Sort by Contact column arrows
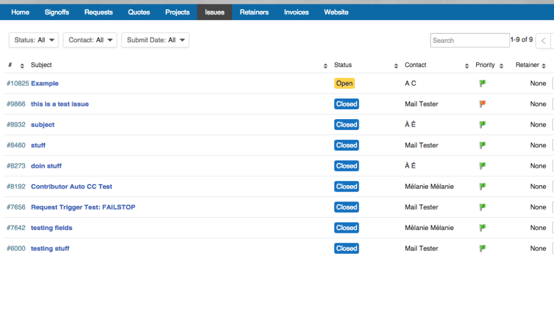The height and width of the screenshot is (327, 554). coord(467,66)
